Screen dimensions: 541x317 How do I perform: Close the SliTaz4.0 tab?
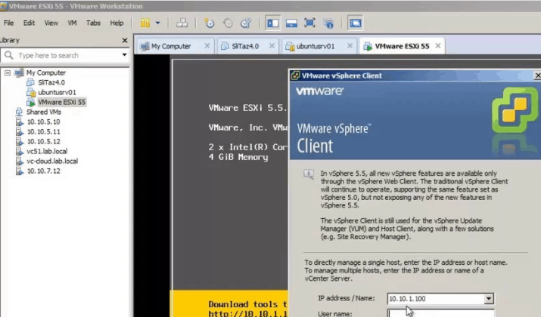tap(272, 46)
